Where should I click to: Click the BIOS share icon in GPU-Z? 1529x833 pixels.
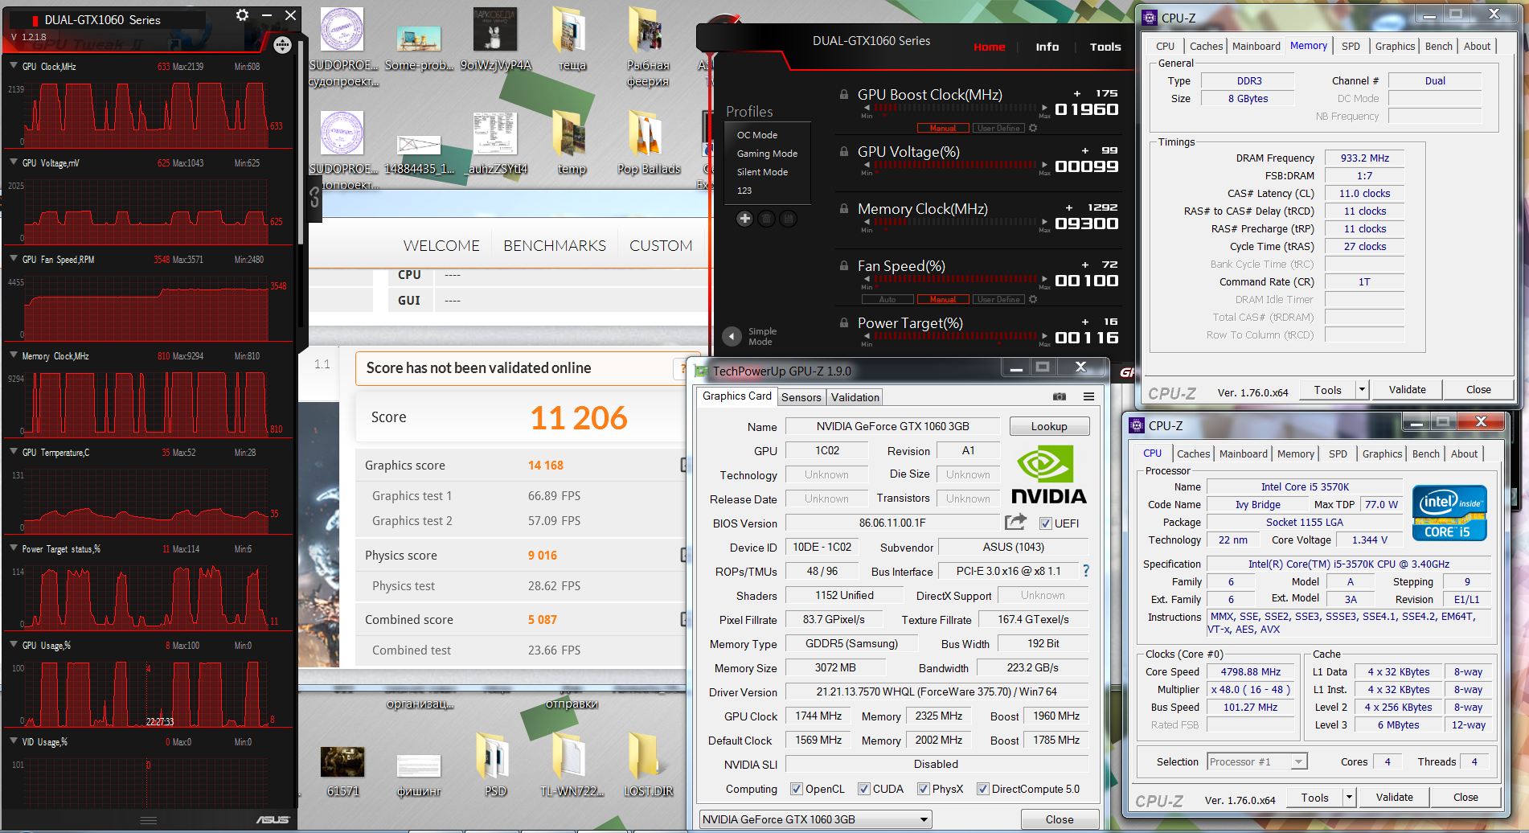pyautogui.click(x=1015, y=522)
